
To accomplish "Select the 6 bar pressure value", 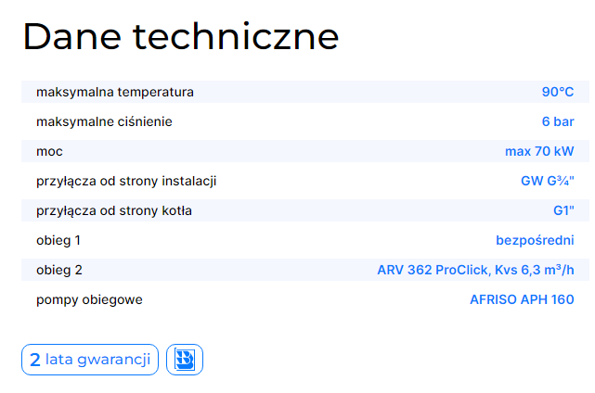I will pyautogui.click(x=558, y=121).
